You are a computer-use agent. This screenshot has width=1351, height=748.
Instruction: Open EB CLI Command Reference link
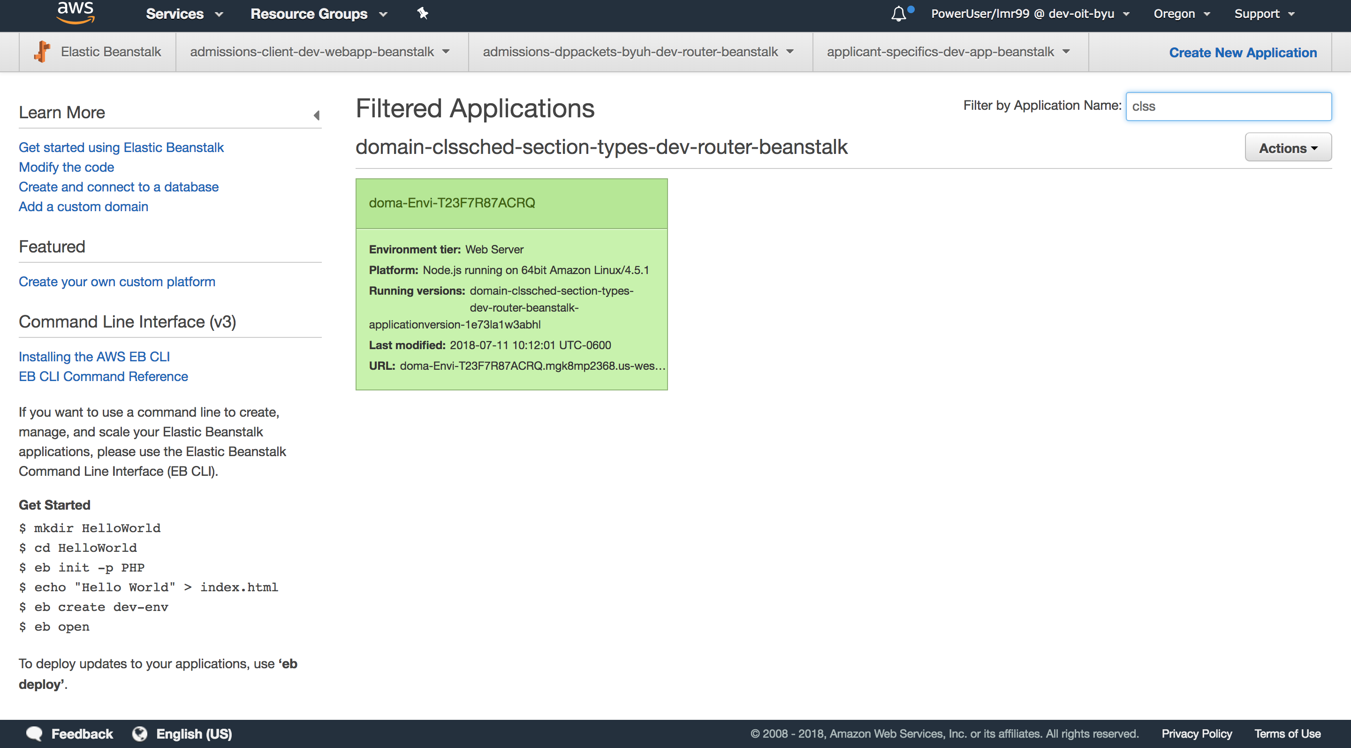pos(103,377)
